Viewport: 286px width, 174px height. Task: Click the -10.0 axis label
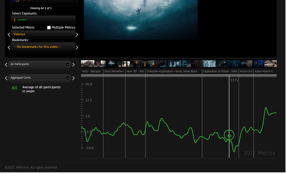point(89,148)
